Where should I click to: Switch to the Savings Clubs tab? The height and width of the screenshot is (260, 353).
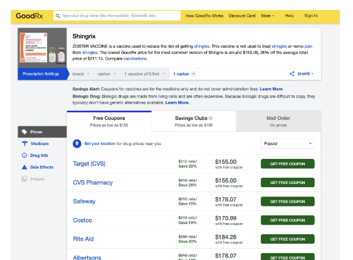click(194, 121)
